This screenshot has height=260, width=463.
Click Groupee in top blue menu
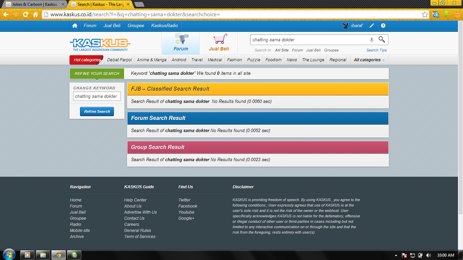(136, 26)
